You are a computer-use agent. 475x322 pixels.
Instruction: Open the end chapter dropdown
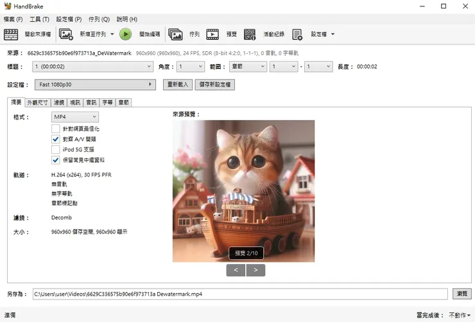click(x=318, y=67)
